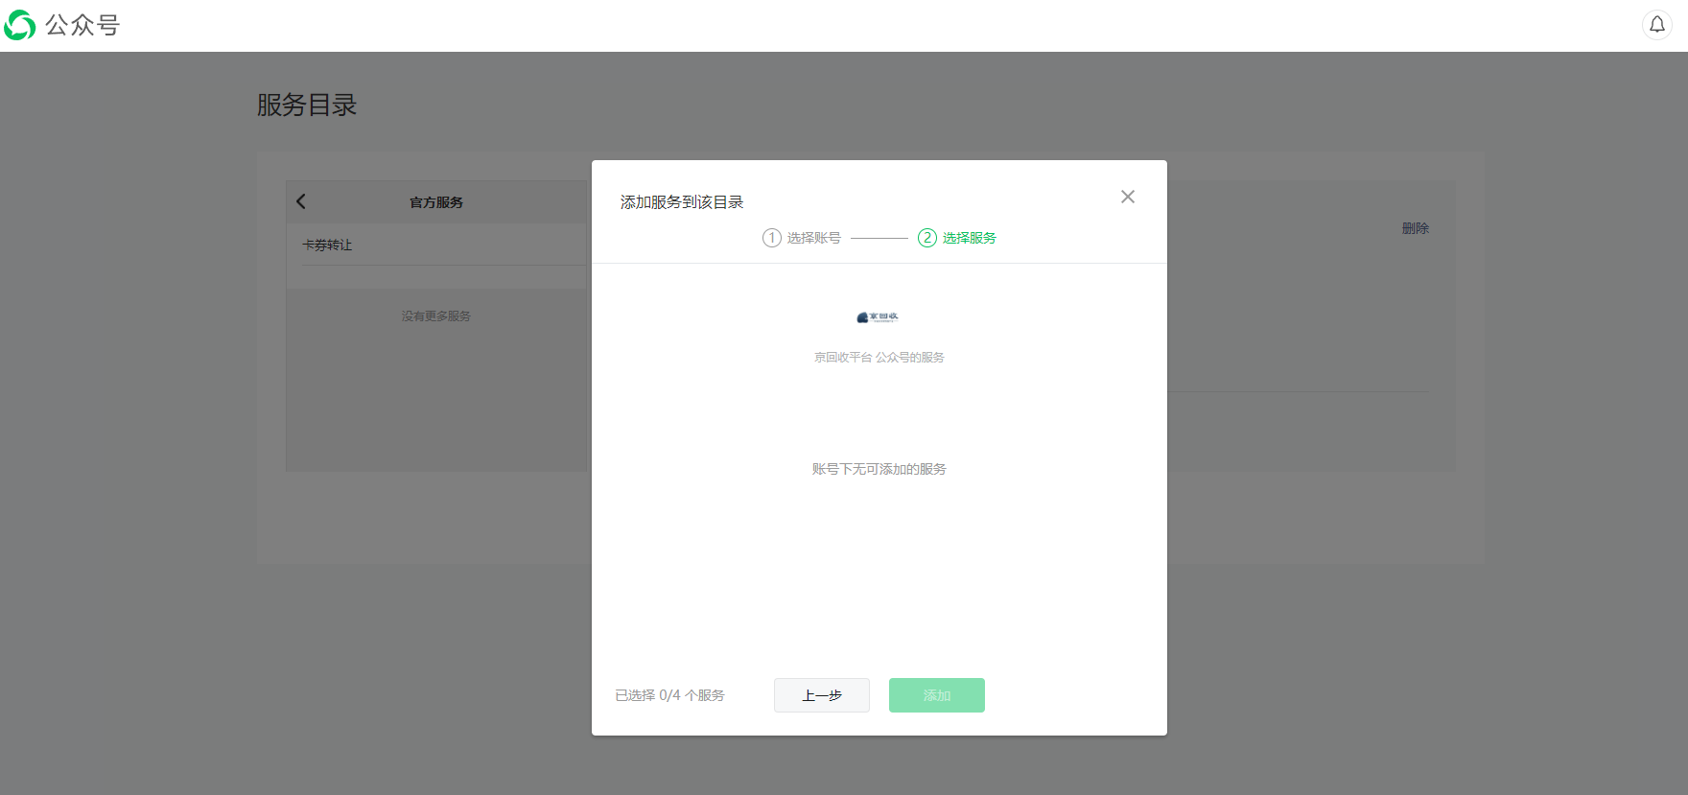Click the 账号下无可添加的服务 message
Viewport: 1688px width, 795px height.
pos(879,469)
